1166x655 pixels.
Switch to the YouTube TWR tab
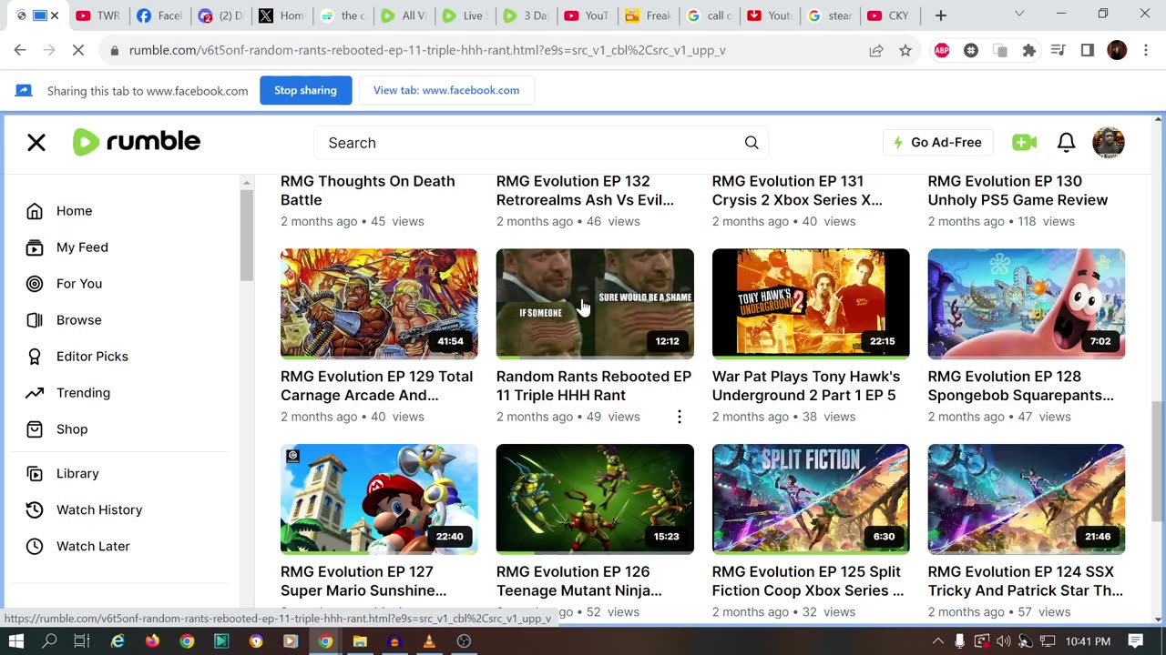98,15
